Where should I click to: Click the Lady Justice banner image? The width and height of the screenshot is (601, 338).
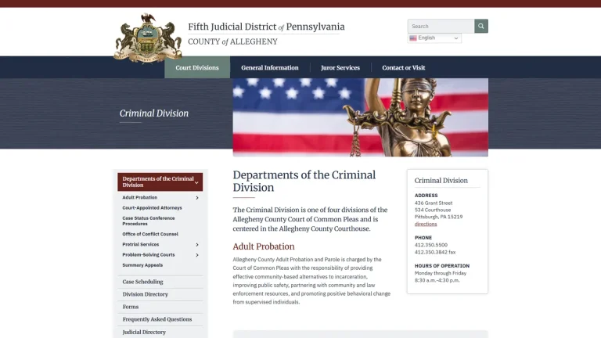pos(360,117)
